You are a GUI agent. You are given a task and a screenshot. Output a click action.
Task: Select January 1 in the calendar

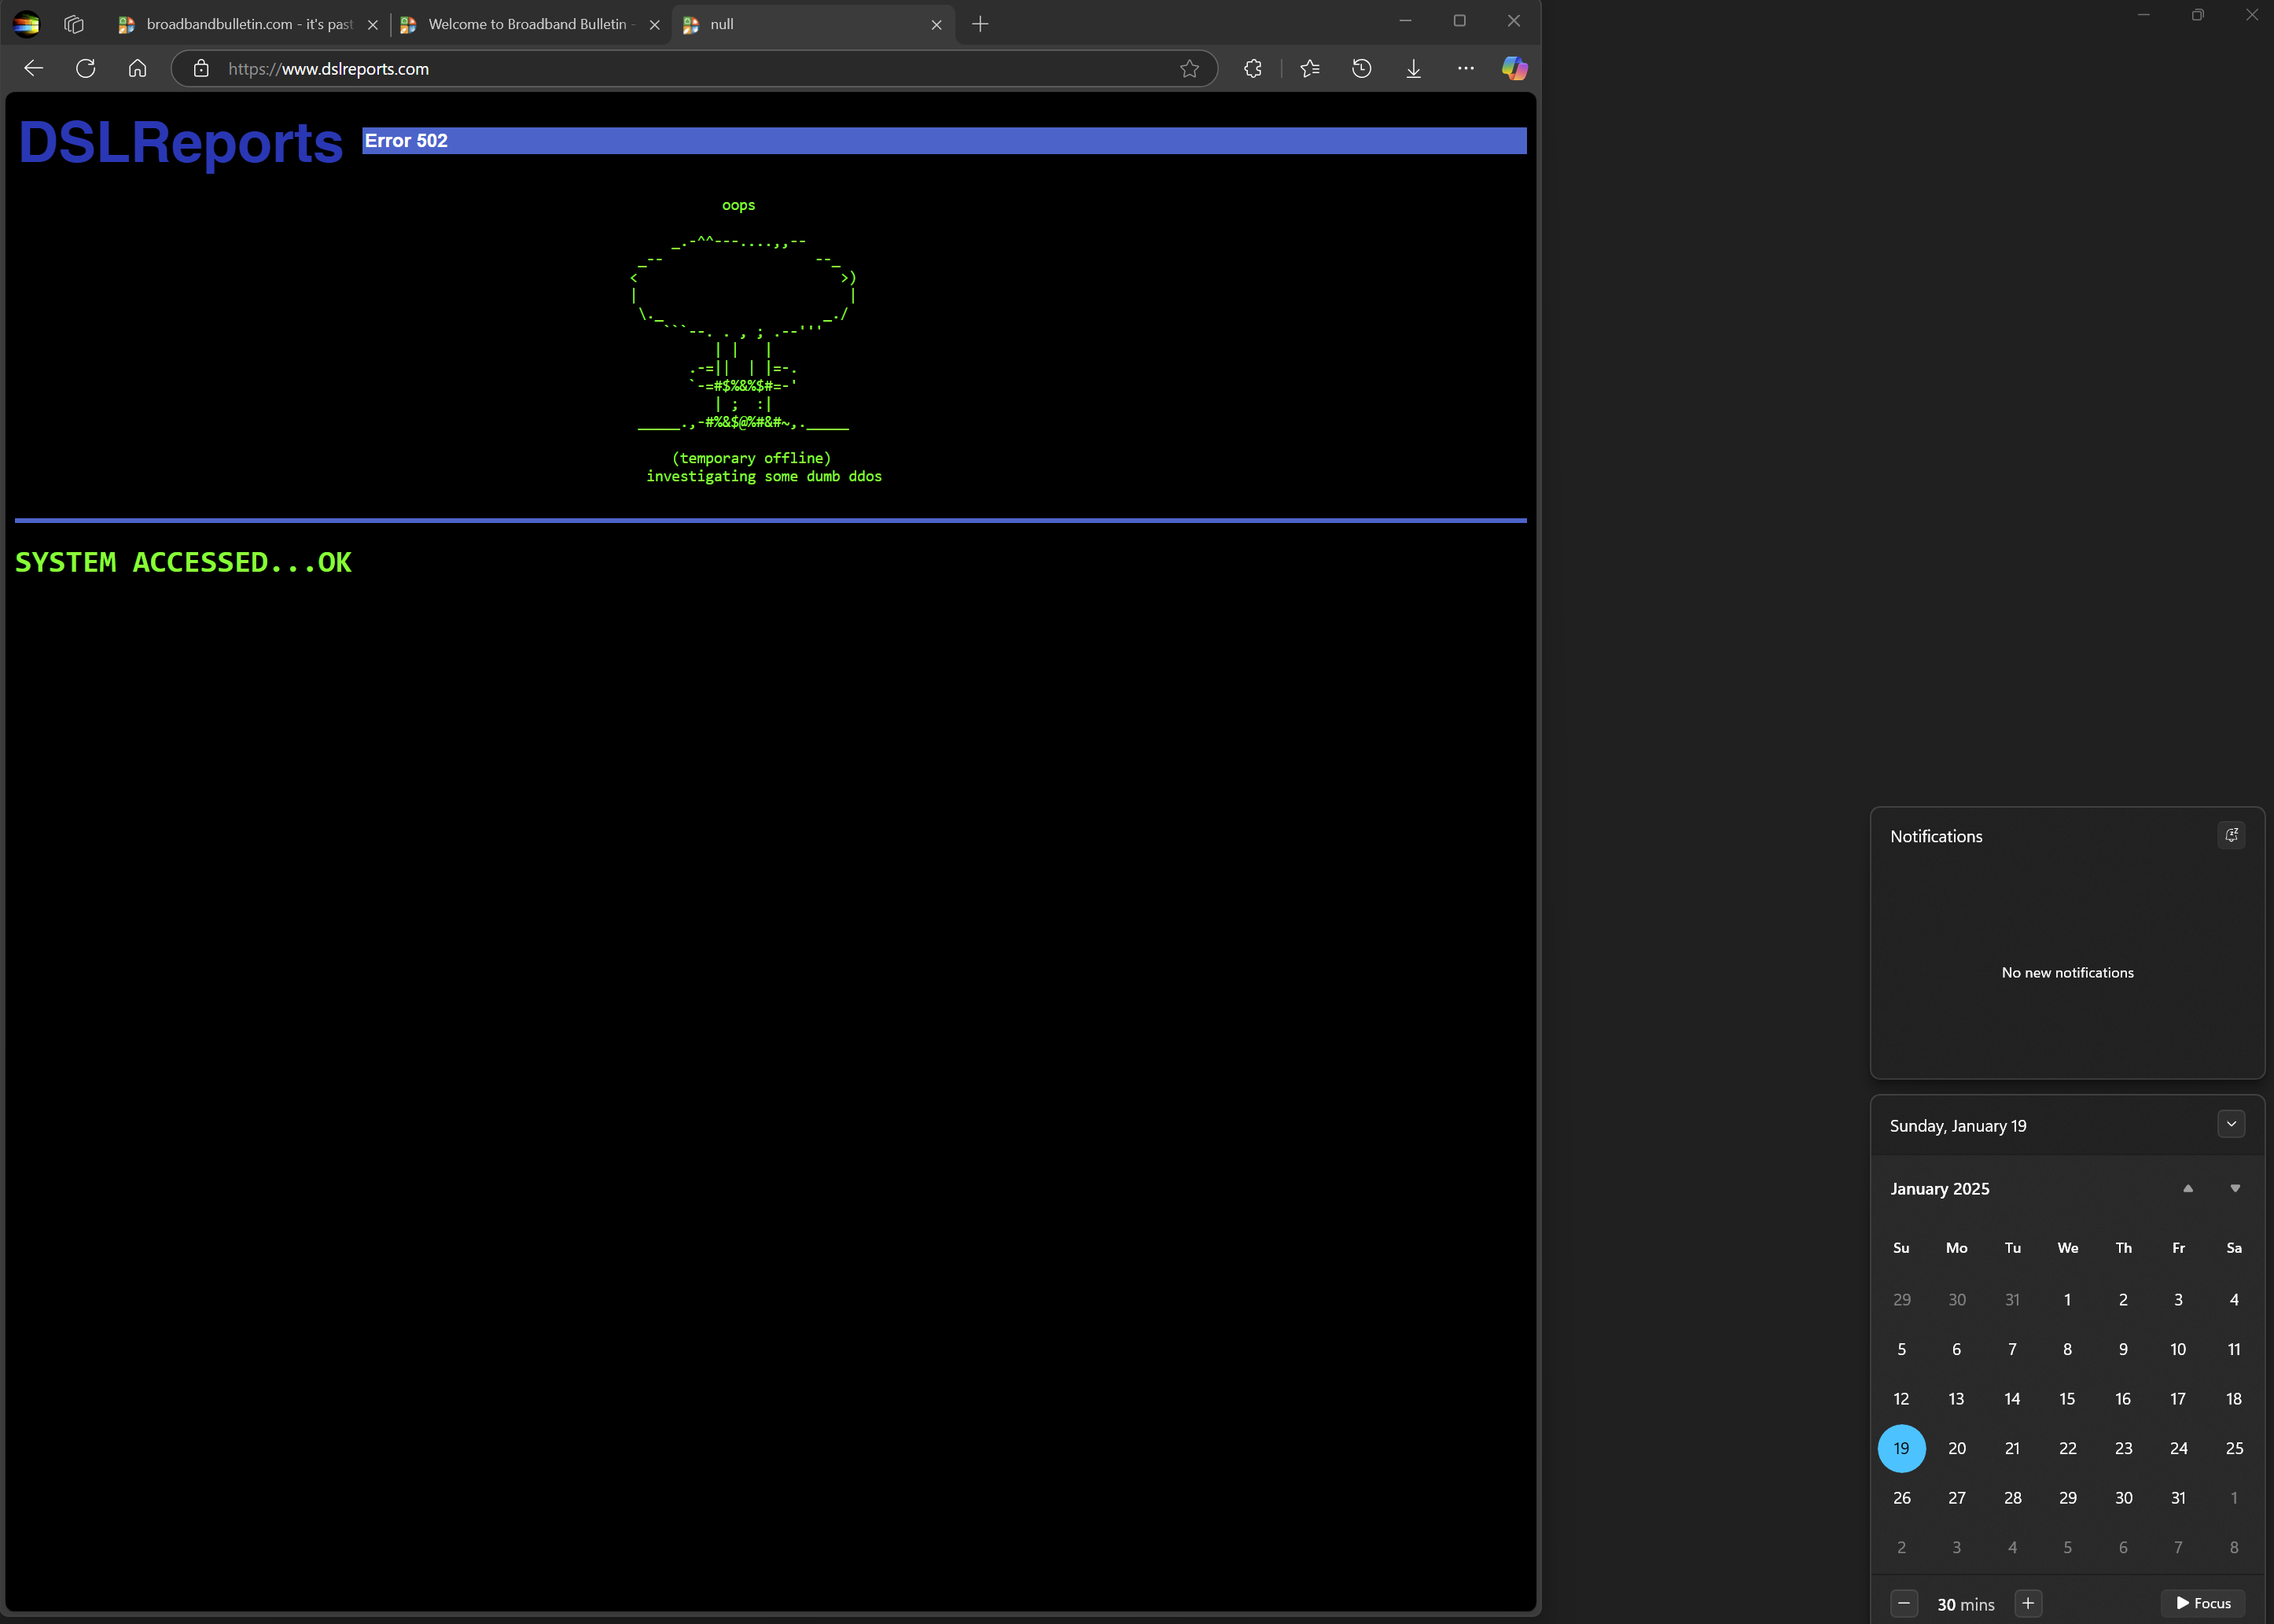pyautogui.click(x=2067, y=1300)
